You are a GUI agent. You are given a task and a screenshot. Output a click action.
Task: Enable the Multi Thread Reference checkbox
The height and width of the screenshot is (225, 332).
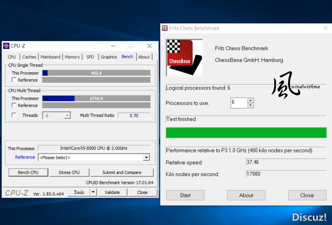click(14, 105)
